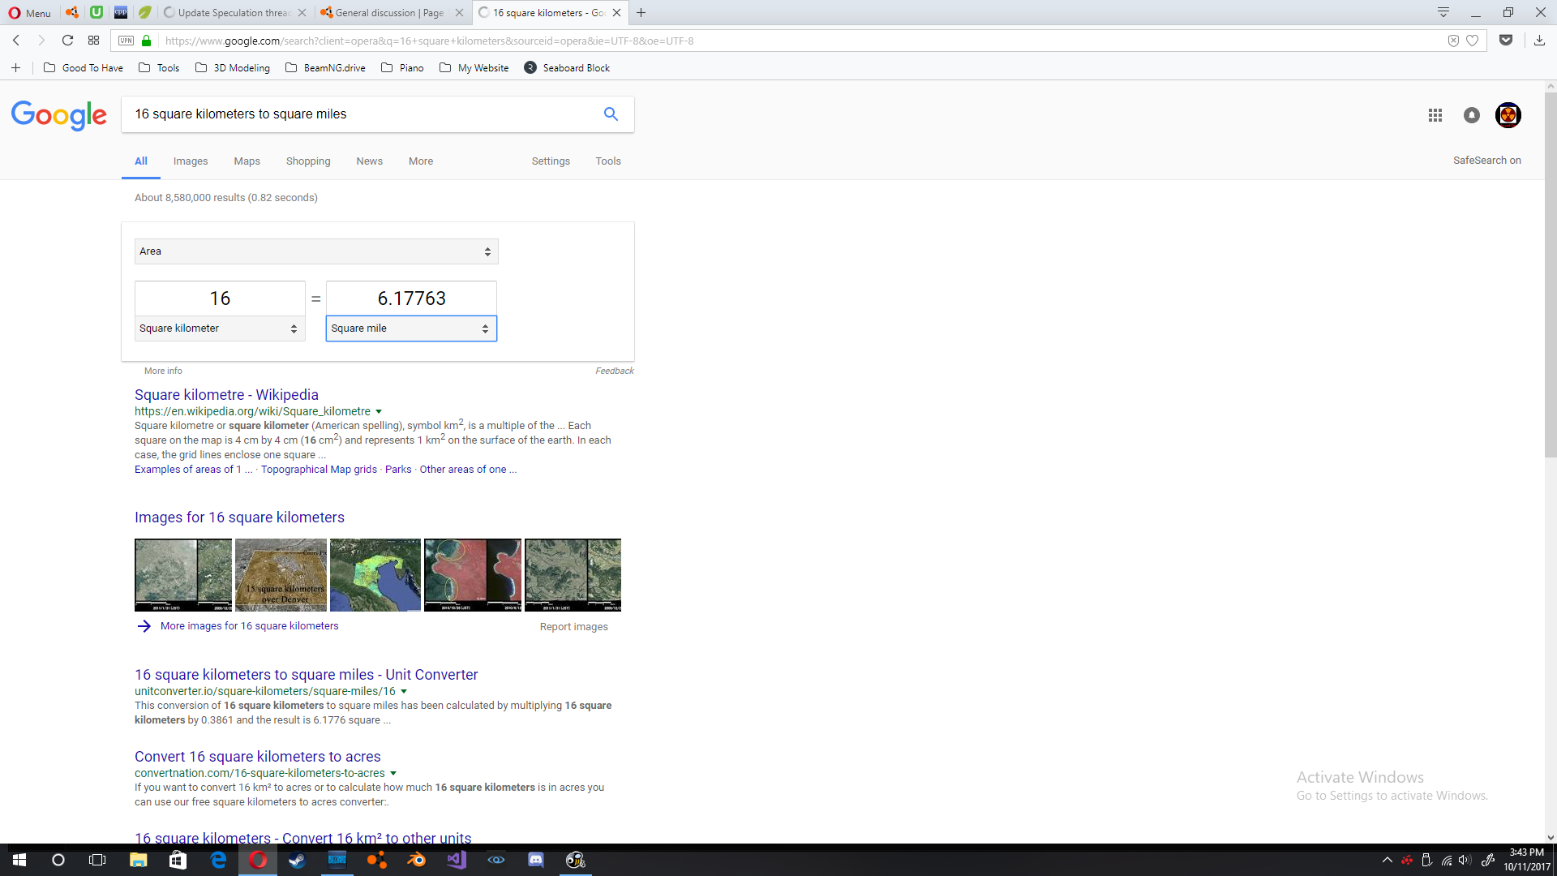Click the browser reload icon
Image resolution: width=1557 pixels, height=876 pixels.
(67, 41)
